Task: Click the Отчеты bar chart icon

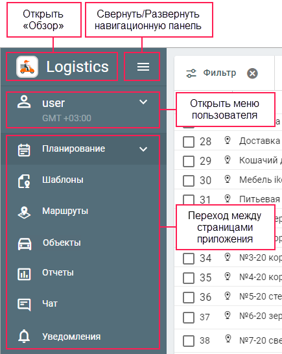Action: (24, 274)
